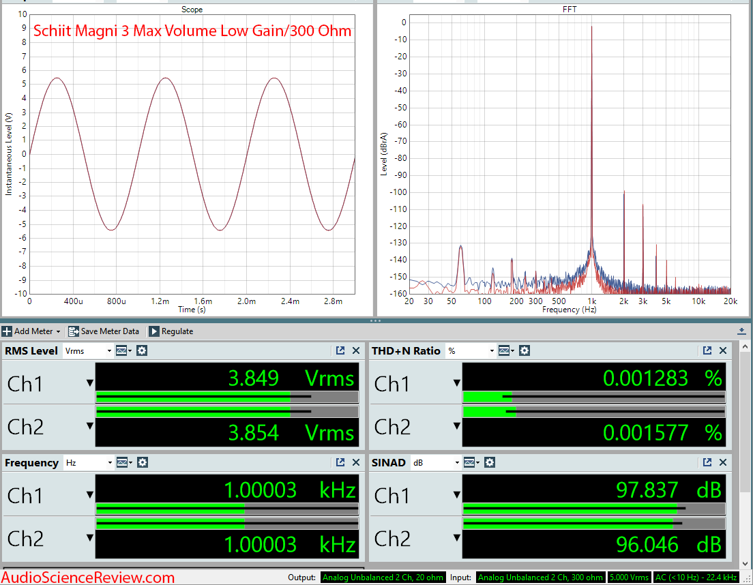Open RMS Level meter settings gear
753x585 pixels.
click(x=142, y=351)
